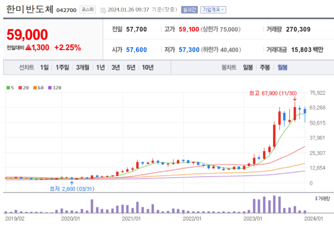Click the calendar icon beside the date
The image size is (334, 227).
tap(103, 10)
